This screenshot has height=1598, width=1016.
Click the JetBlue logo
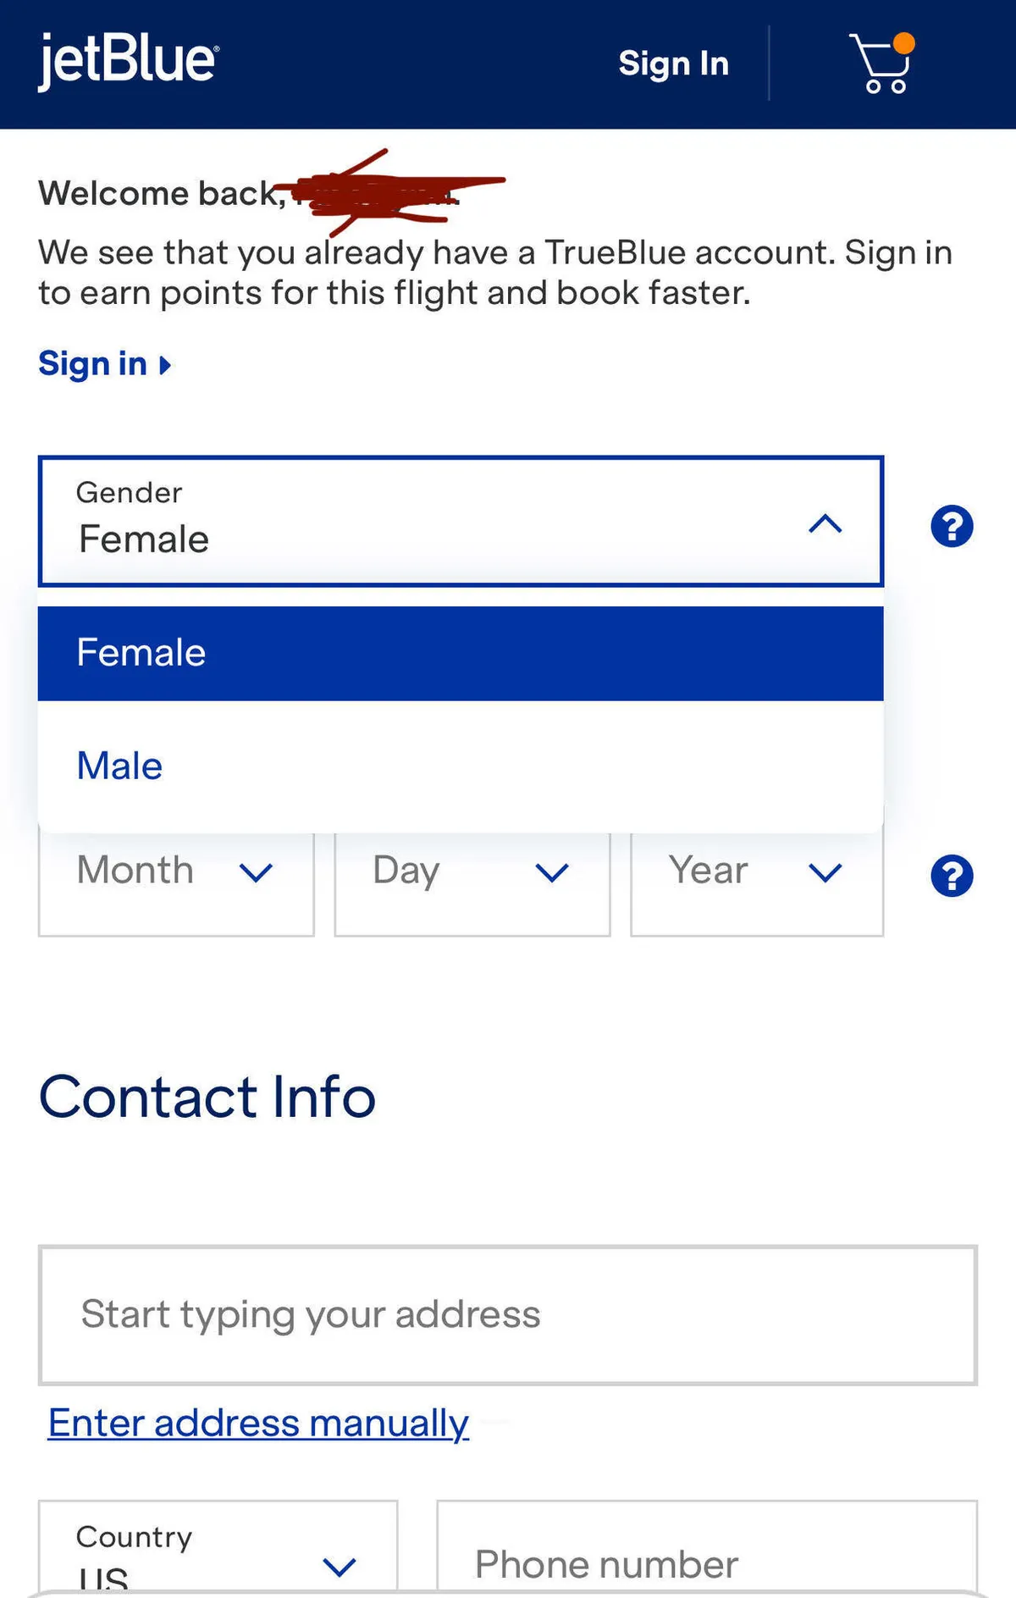coord(129,60)
